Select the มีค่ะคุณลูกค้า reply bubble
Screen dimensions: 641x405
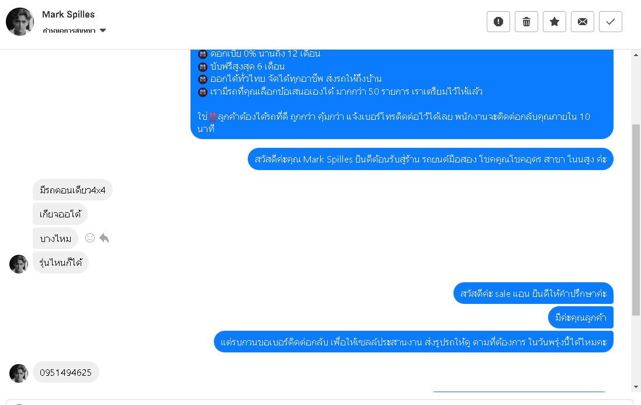coord(580,317)
